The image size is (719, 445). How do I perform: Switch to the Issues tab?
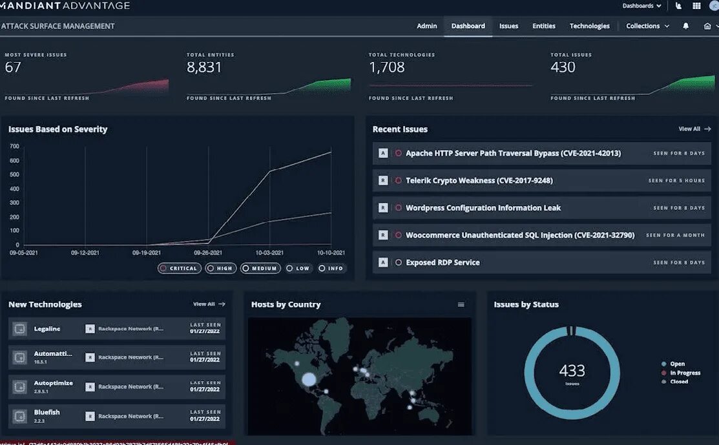point(508,26)
